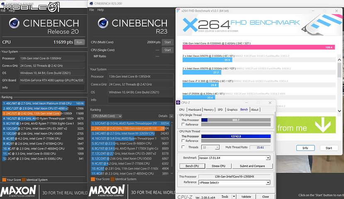The image size is (344, 199).
Task: Open the Tools dropdown arrow in CPU-Z
Action: [234, 197]
